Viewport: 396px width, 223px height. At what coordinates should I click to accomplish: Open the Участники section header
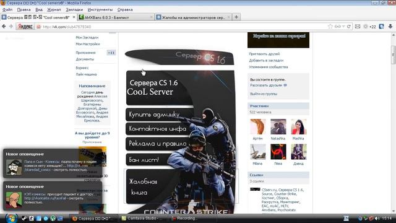(x=278, y=106)
